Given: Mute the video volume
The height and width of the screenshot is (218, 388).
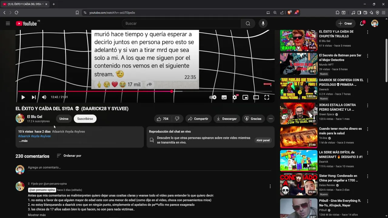Looking at the screenshot, I should pyautogui.click(x=44, y=97).
